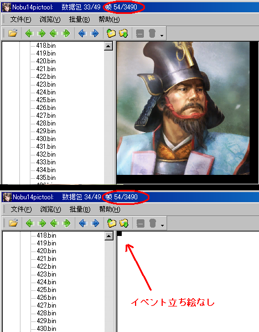The height and width of the screenshot is (332, 259).
Task: Open the 帮助(H) menu in the 34/49 window
Action: pos(110,209)
